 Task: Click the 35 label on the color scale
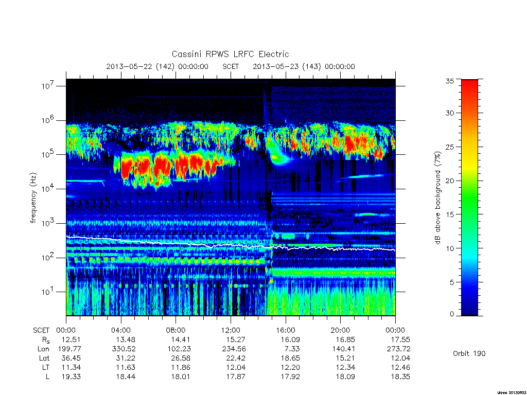click(x=450, y=81)
